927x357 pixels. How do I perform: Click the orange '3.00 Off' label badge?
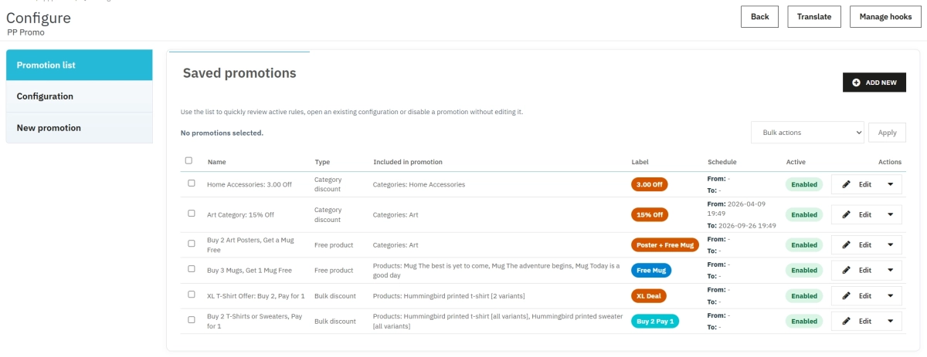(649, 185)
